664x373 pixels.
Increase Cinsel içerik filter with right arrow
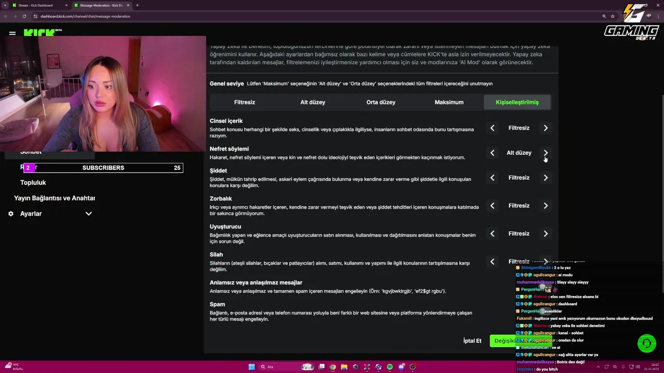click(x=546, y=128)
